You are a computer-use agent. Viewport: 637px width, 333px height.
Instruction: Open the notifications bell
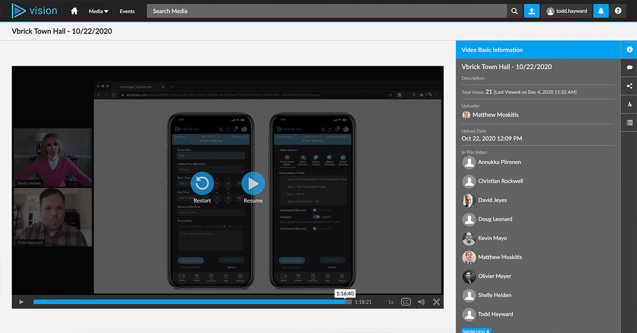(601, 11)
